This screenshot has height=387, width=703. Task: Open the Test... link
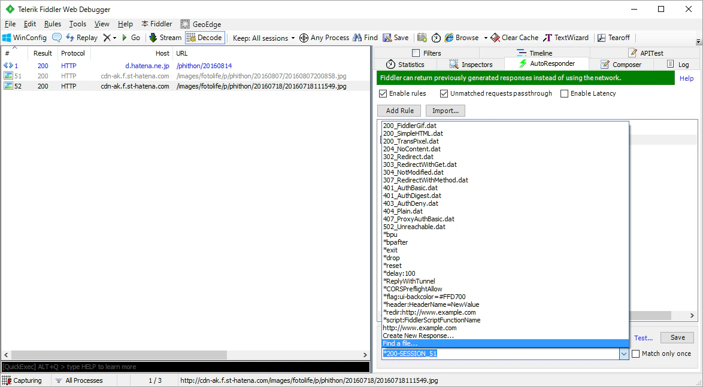click(x=643, y=338)
